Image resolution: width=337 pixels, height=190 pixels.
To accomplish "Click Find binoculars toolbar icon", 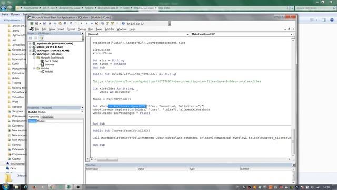I will 65,23.
